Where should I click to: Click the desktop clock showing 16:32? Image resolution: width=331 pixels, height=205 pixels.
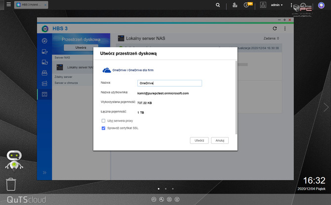tap(314, 180)
